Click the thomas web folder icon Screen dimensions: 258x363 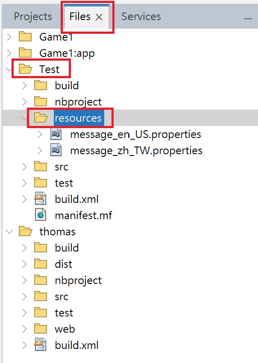coord(41,329)
